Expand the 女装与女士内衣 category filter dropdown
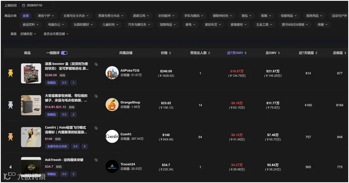 (x=76, y=16)
